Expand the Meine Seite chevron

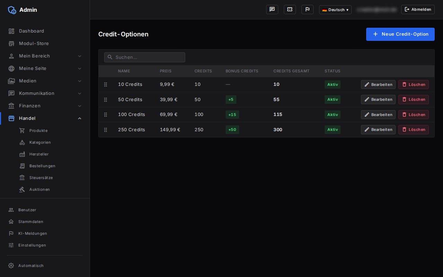click(x=80, y=69)
